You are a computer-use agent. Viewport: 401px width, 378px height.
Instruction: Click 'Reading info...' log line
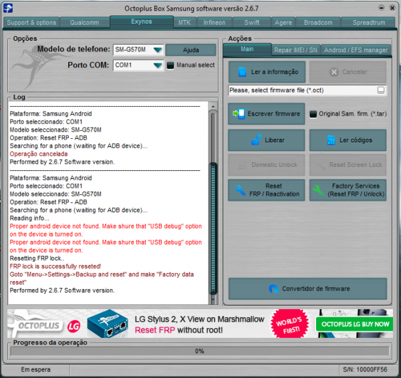[29, 218]
